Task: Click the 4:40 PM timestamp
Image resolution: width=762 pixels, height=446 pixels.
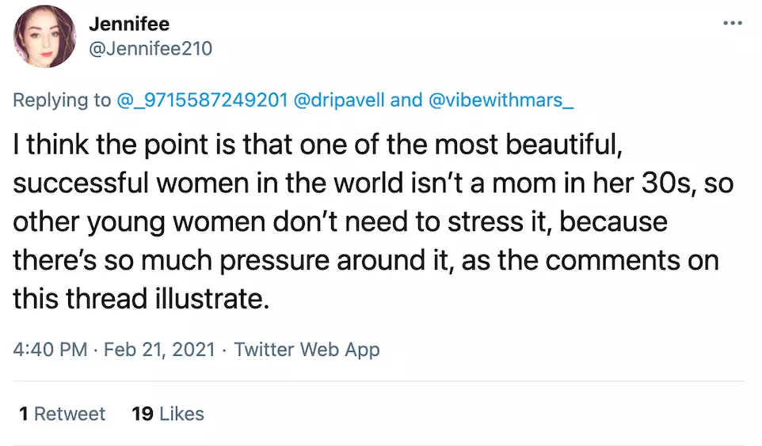Action: (50, 350)
